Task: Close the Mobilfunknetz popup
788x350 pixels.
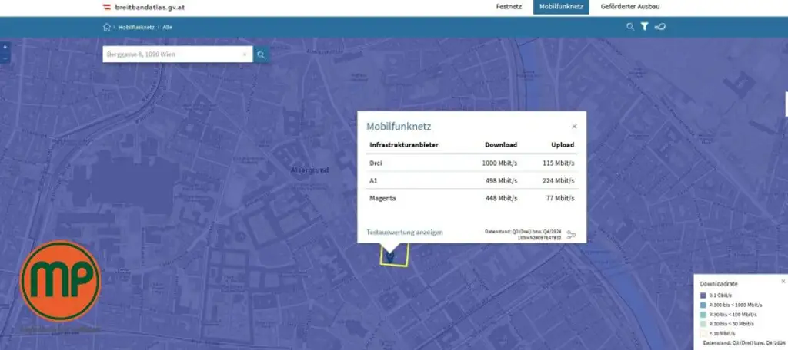Action: (574, 127)
